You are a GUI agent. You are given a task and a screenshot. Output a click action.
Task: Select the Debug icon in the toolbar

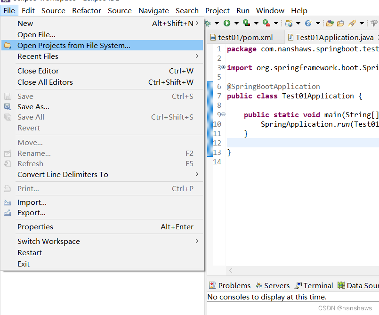pyautogui.click(x=207, y=22)
